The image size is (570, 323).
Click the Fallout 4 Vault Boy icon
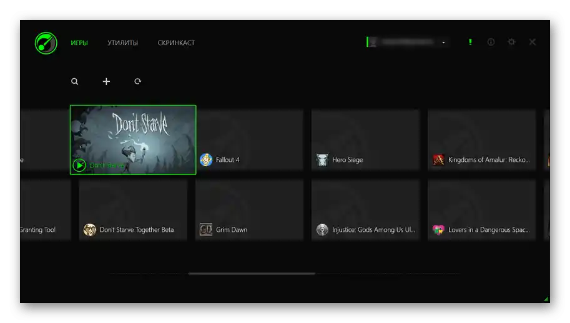[206, 160]
